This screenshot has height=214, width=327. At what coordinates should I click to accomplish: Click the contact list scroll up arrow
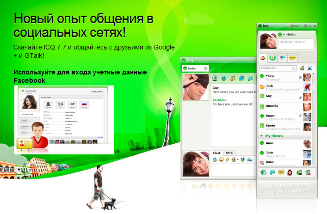click(x=313, y=74)
